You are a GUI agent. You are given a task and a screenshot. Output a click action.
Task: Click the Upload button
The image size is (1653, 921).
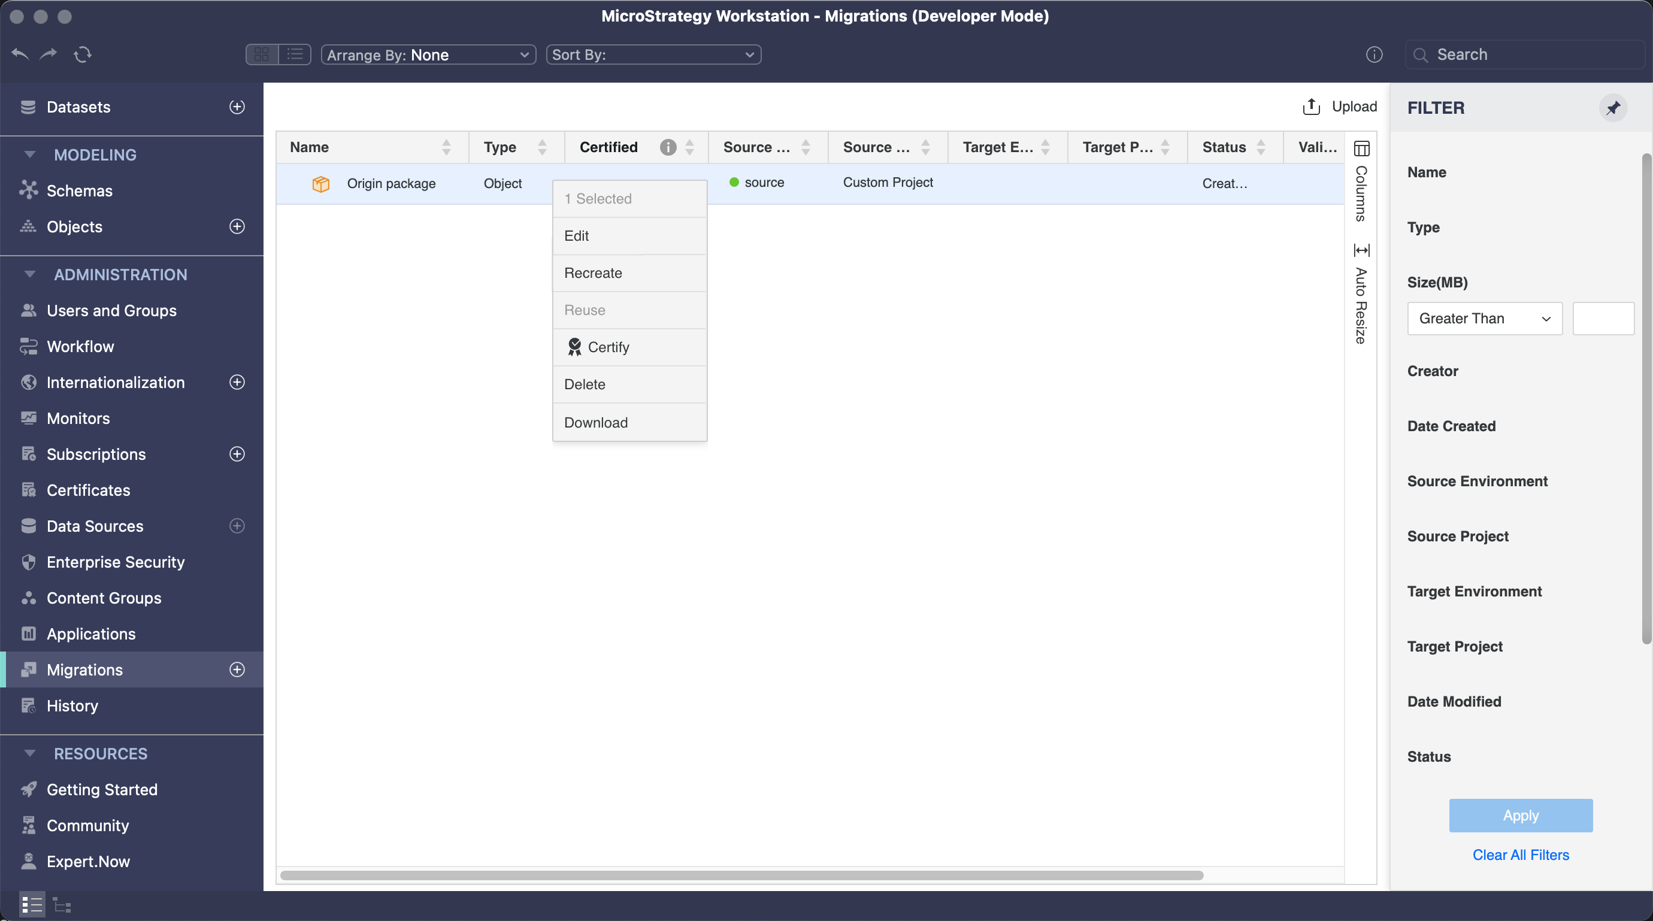point(1340,107)
